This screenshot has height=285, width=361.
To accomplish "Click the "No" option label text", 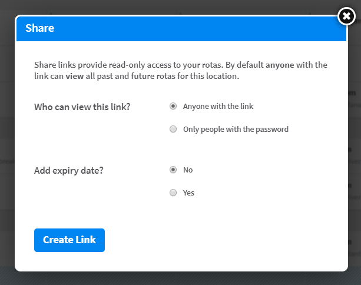I will (188, 170).
